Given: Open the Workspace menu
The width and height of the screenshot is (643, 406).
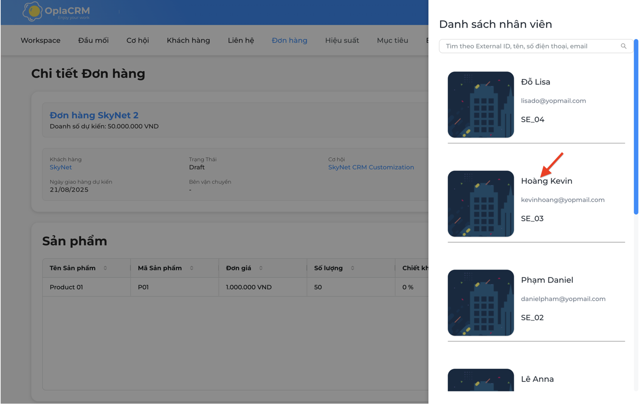Looking at the screenshot, I should (x=41, y=41).
